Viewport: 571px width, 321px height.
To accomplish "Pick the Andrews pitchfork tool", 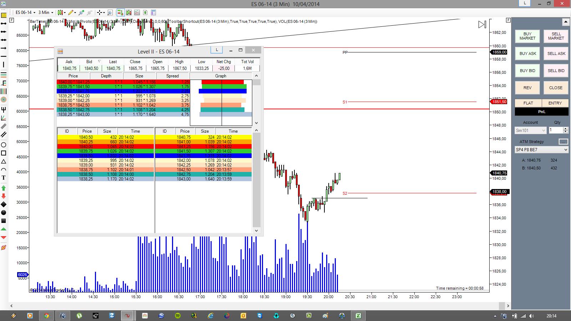I will point(4,109).
